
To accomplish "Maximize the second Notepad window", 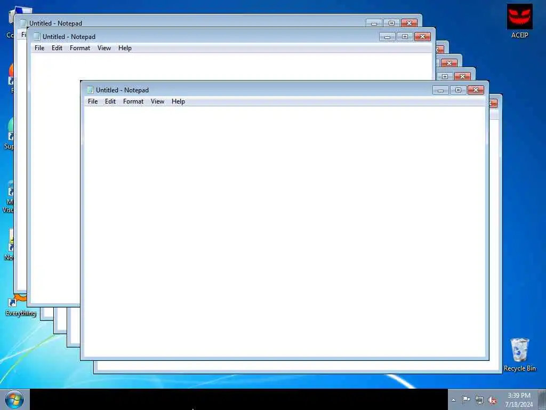I will [x=405, y=37].
